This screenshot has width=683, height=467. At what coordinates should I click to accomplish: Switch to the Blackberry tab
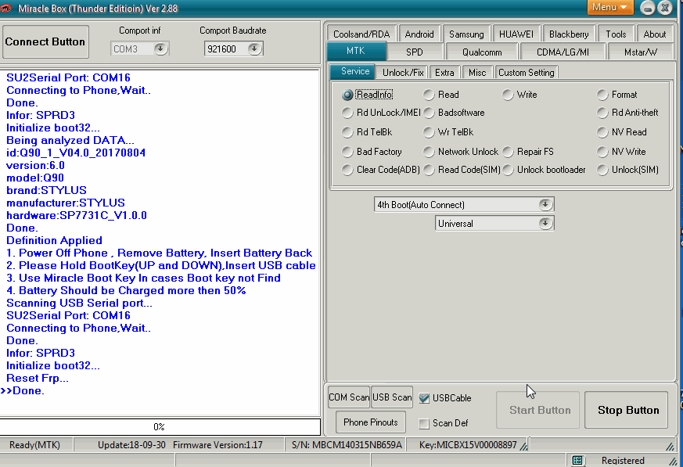pyautogui.click(x=569, y=34)
